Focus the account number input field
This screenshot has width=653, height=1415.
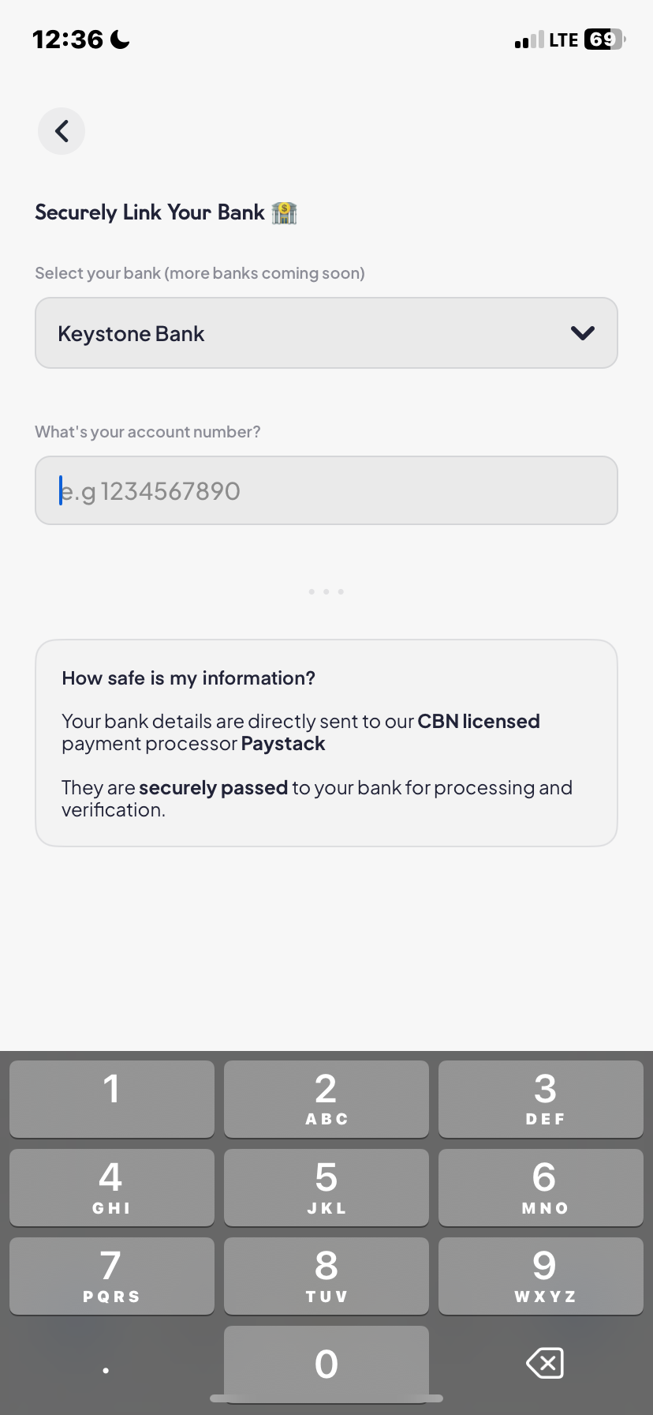tap(326, 490)
